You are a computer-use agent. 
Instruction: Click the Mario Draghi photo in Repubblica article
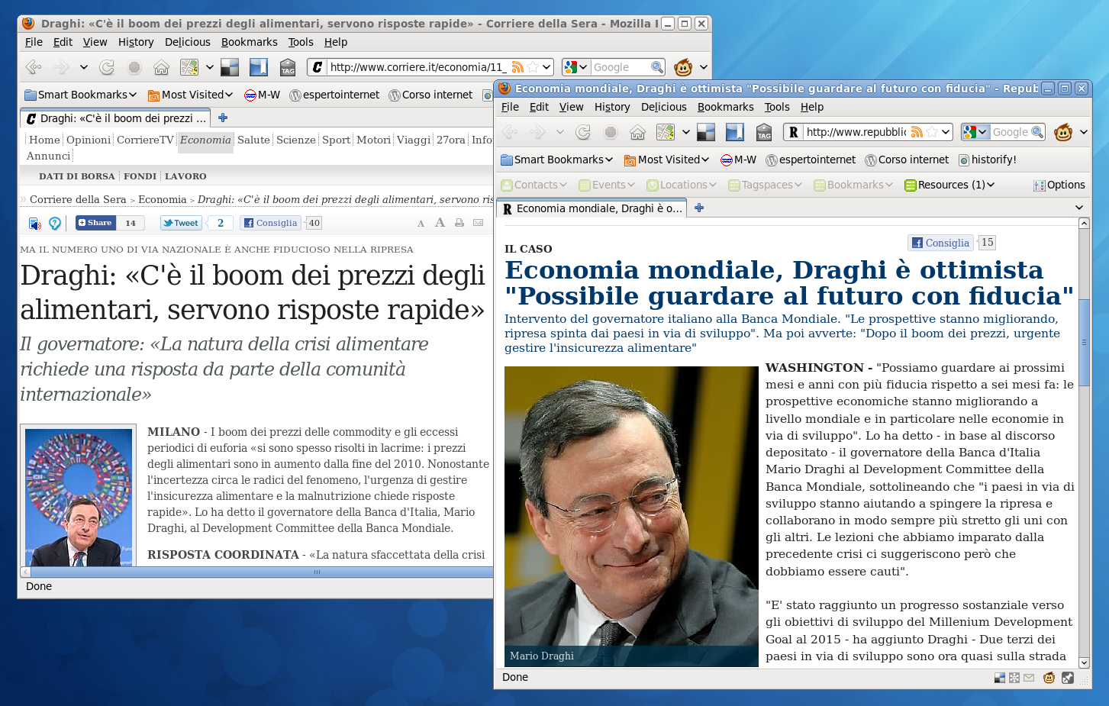631,517
